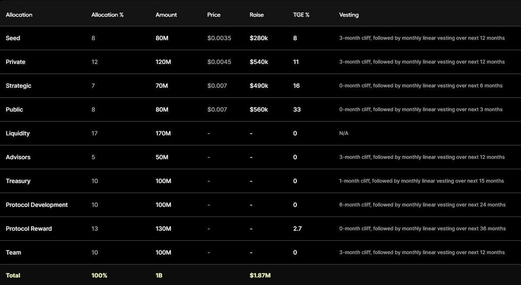Click the Liquidity 170M amount cell
521x285 pixels.
pos(163,133)
